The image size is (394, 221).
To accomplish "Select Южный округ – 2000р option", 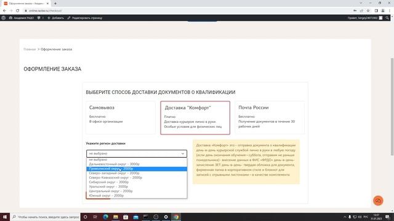I will [137, 195].
